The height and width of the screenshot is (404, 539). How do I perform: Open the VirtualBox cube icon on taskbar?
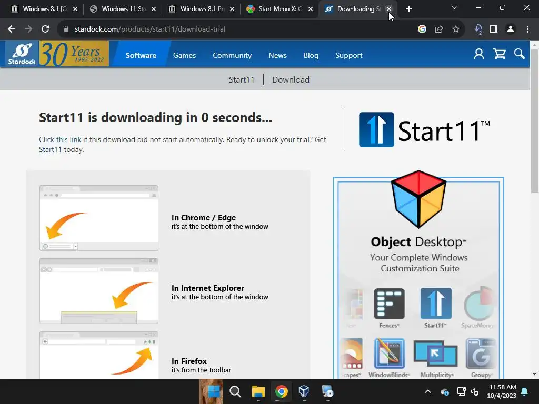(x=304, y=391)
